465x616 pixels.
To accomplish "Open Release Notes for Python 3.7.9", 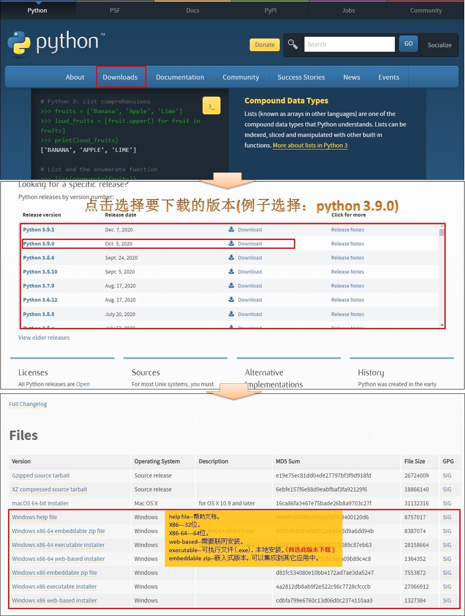I will pyautogui.click(x=348, y=286).
